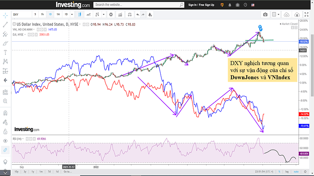The height and width of the screenshot is (176, 314).
Task: Select candlestick chart style button
Action: tap(80, 15)
